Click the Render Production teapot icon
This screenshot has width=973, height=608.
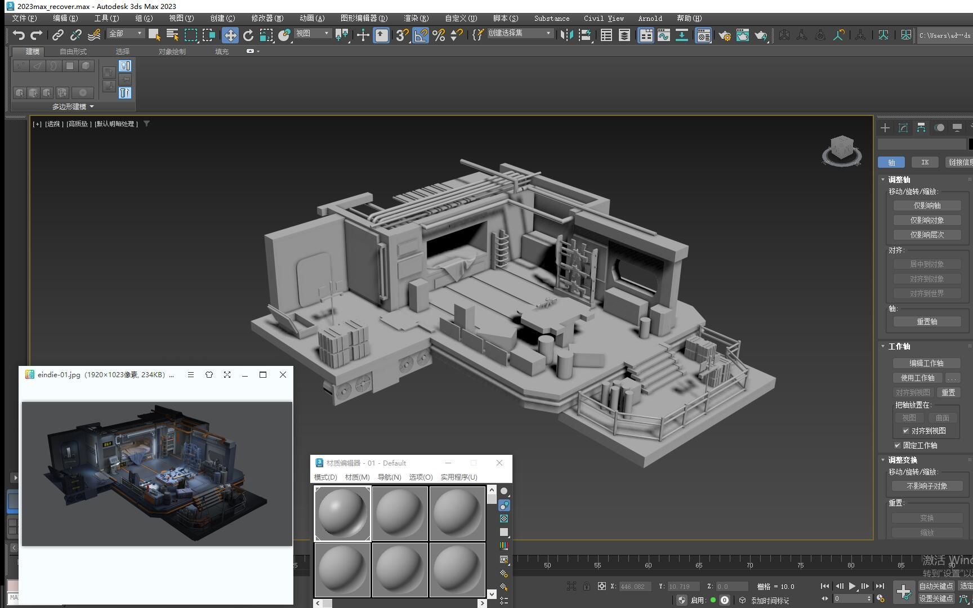point(761,35)
